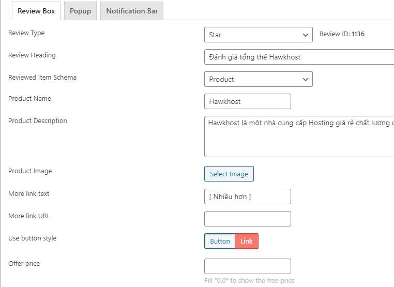Click the Product Name label
394x287 pixels.
pos(29,99)
